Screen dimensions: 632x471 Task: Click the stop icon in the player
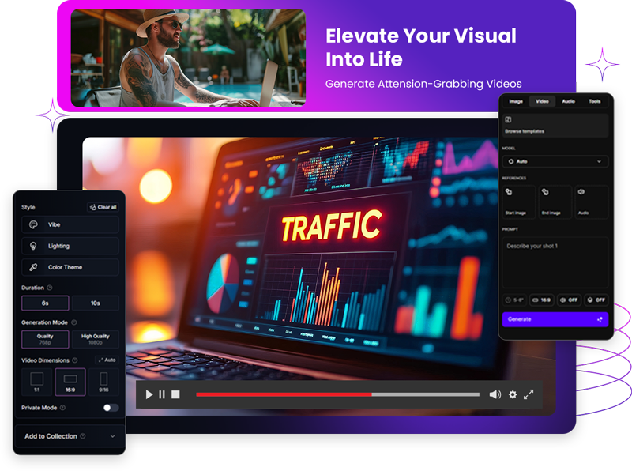pyautogui.click(x=175, y=394)
